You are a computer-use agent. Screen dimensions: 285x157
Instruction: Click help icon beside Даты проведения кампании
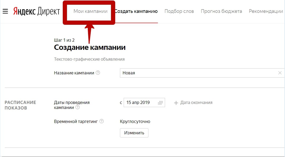point(77,107)
